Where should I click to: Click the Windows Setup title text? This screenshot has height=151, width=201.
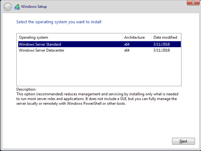click(x=34, y=7)
